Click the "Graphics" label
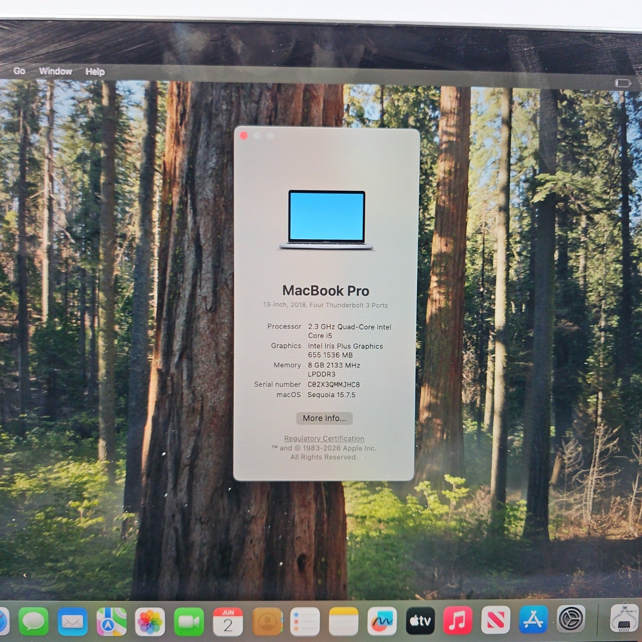 (x=286, y=345)
